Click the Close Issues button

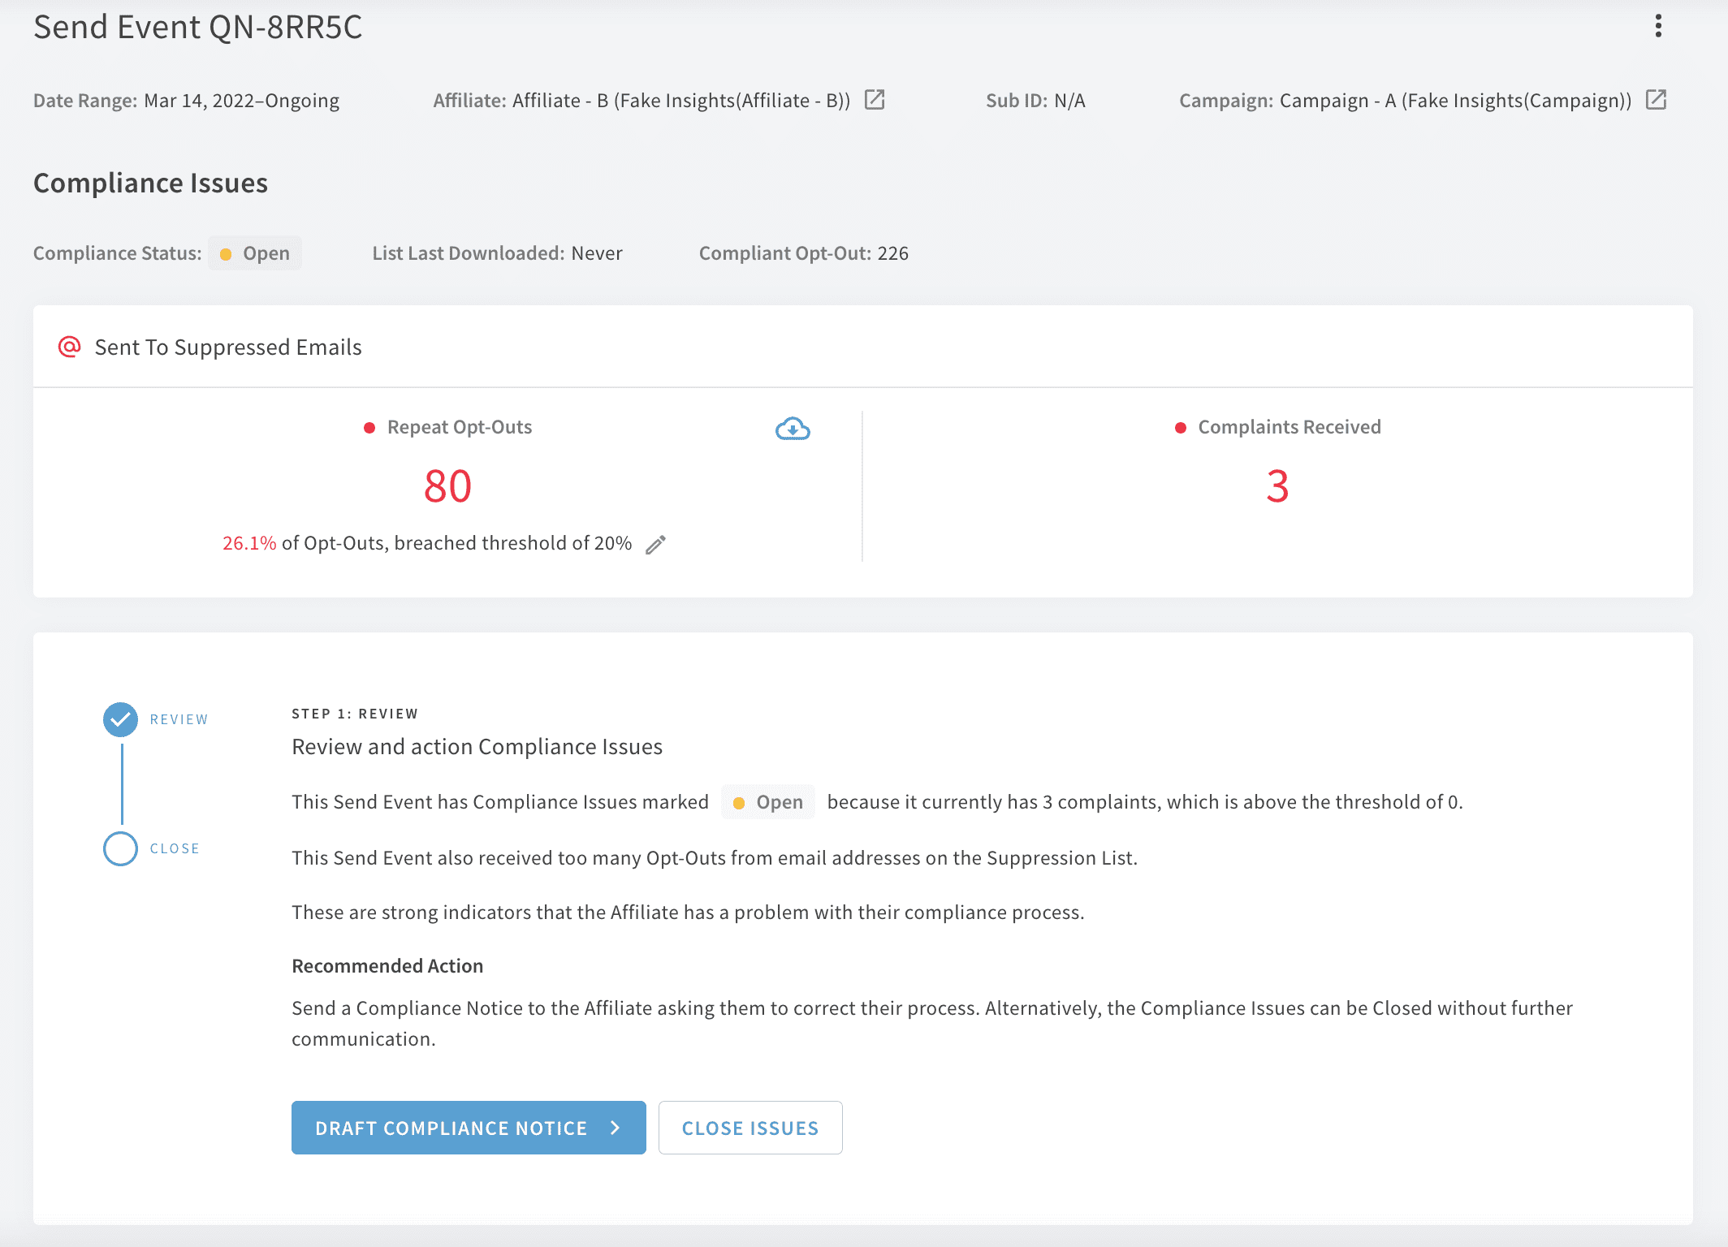pos(750,1128)
